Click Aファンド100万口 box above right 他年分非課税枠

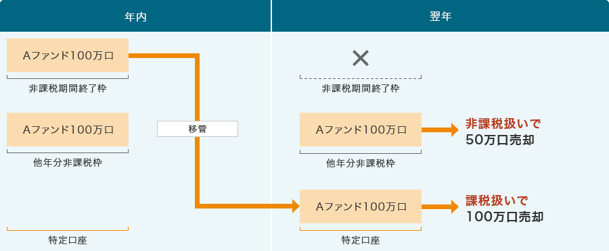[x=361, y=130]
